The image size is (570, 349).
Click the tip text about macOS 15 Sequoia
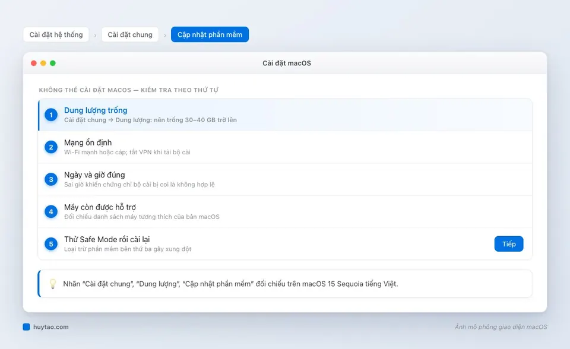(230, 284)
